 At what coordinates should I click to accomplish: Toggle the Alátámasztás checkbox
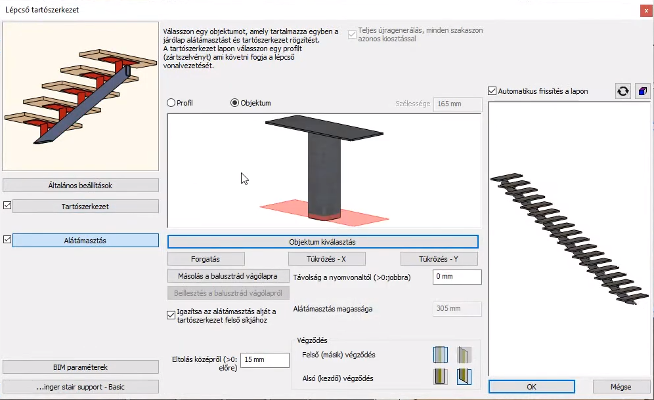tap(7, 239)
